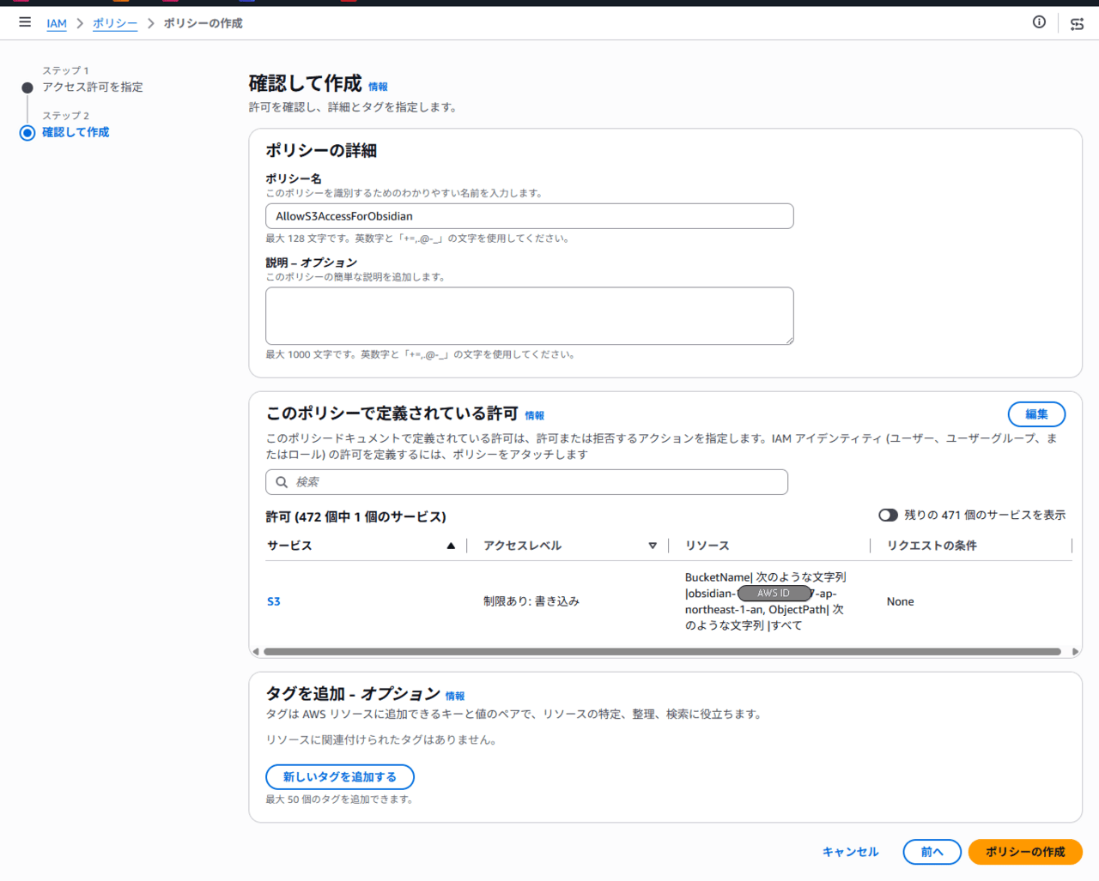Click the description text area

[x=530, y=316]
